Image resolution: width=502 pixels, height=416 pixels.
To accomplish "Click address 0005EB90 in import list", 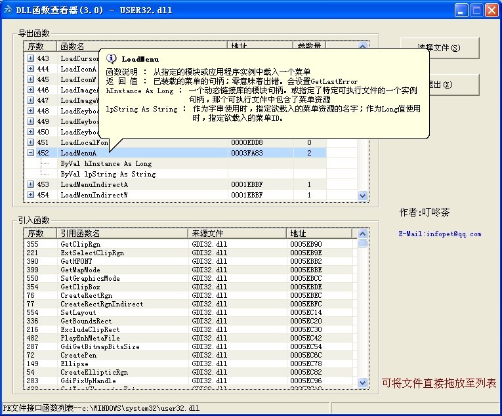I will (306, 244).
